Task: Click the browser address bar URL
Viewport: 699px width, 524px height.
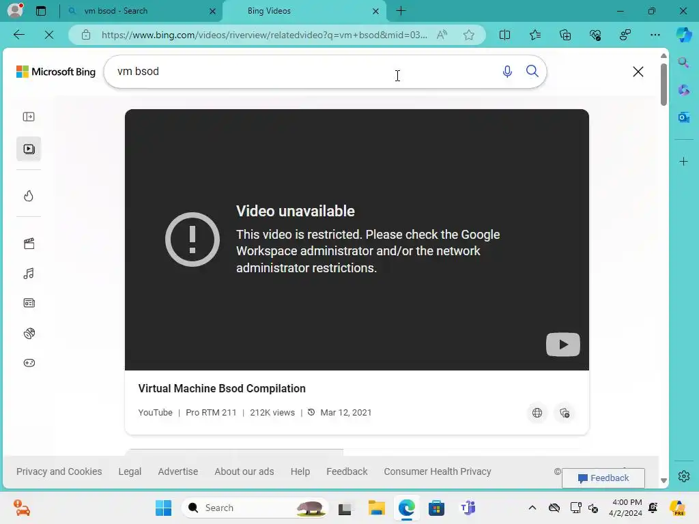Action: coord(264,35)
